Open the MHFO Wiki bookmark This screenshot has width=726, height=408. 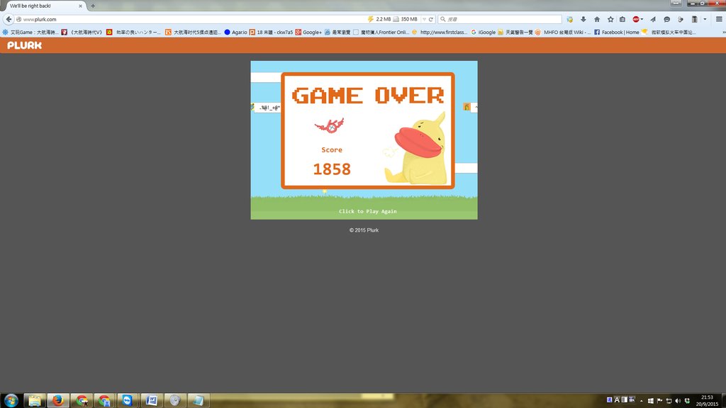coord(562,33)
